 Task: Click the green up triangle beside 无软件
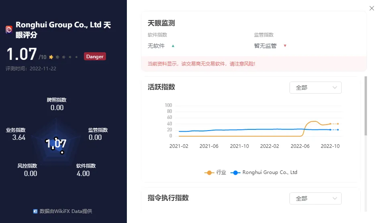click(x=173, y=46)
